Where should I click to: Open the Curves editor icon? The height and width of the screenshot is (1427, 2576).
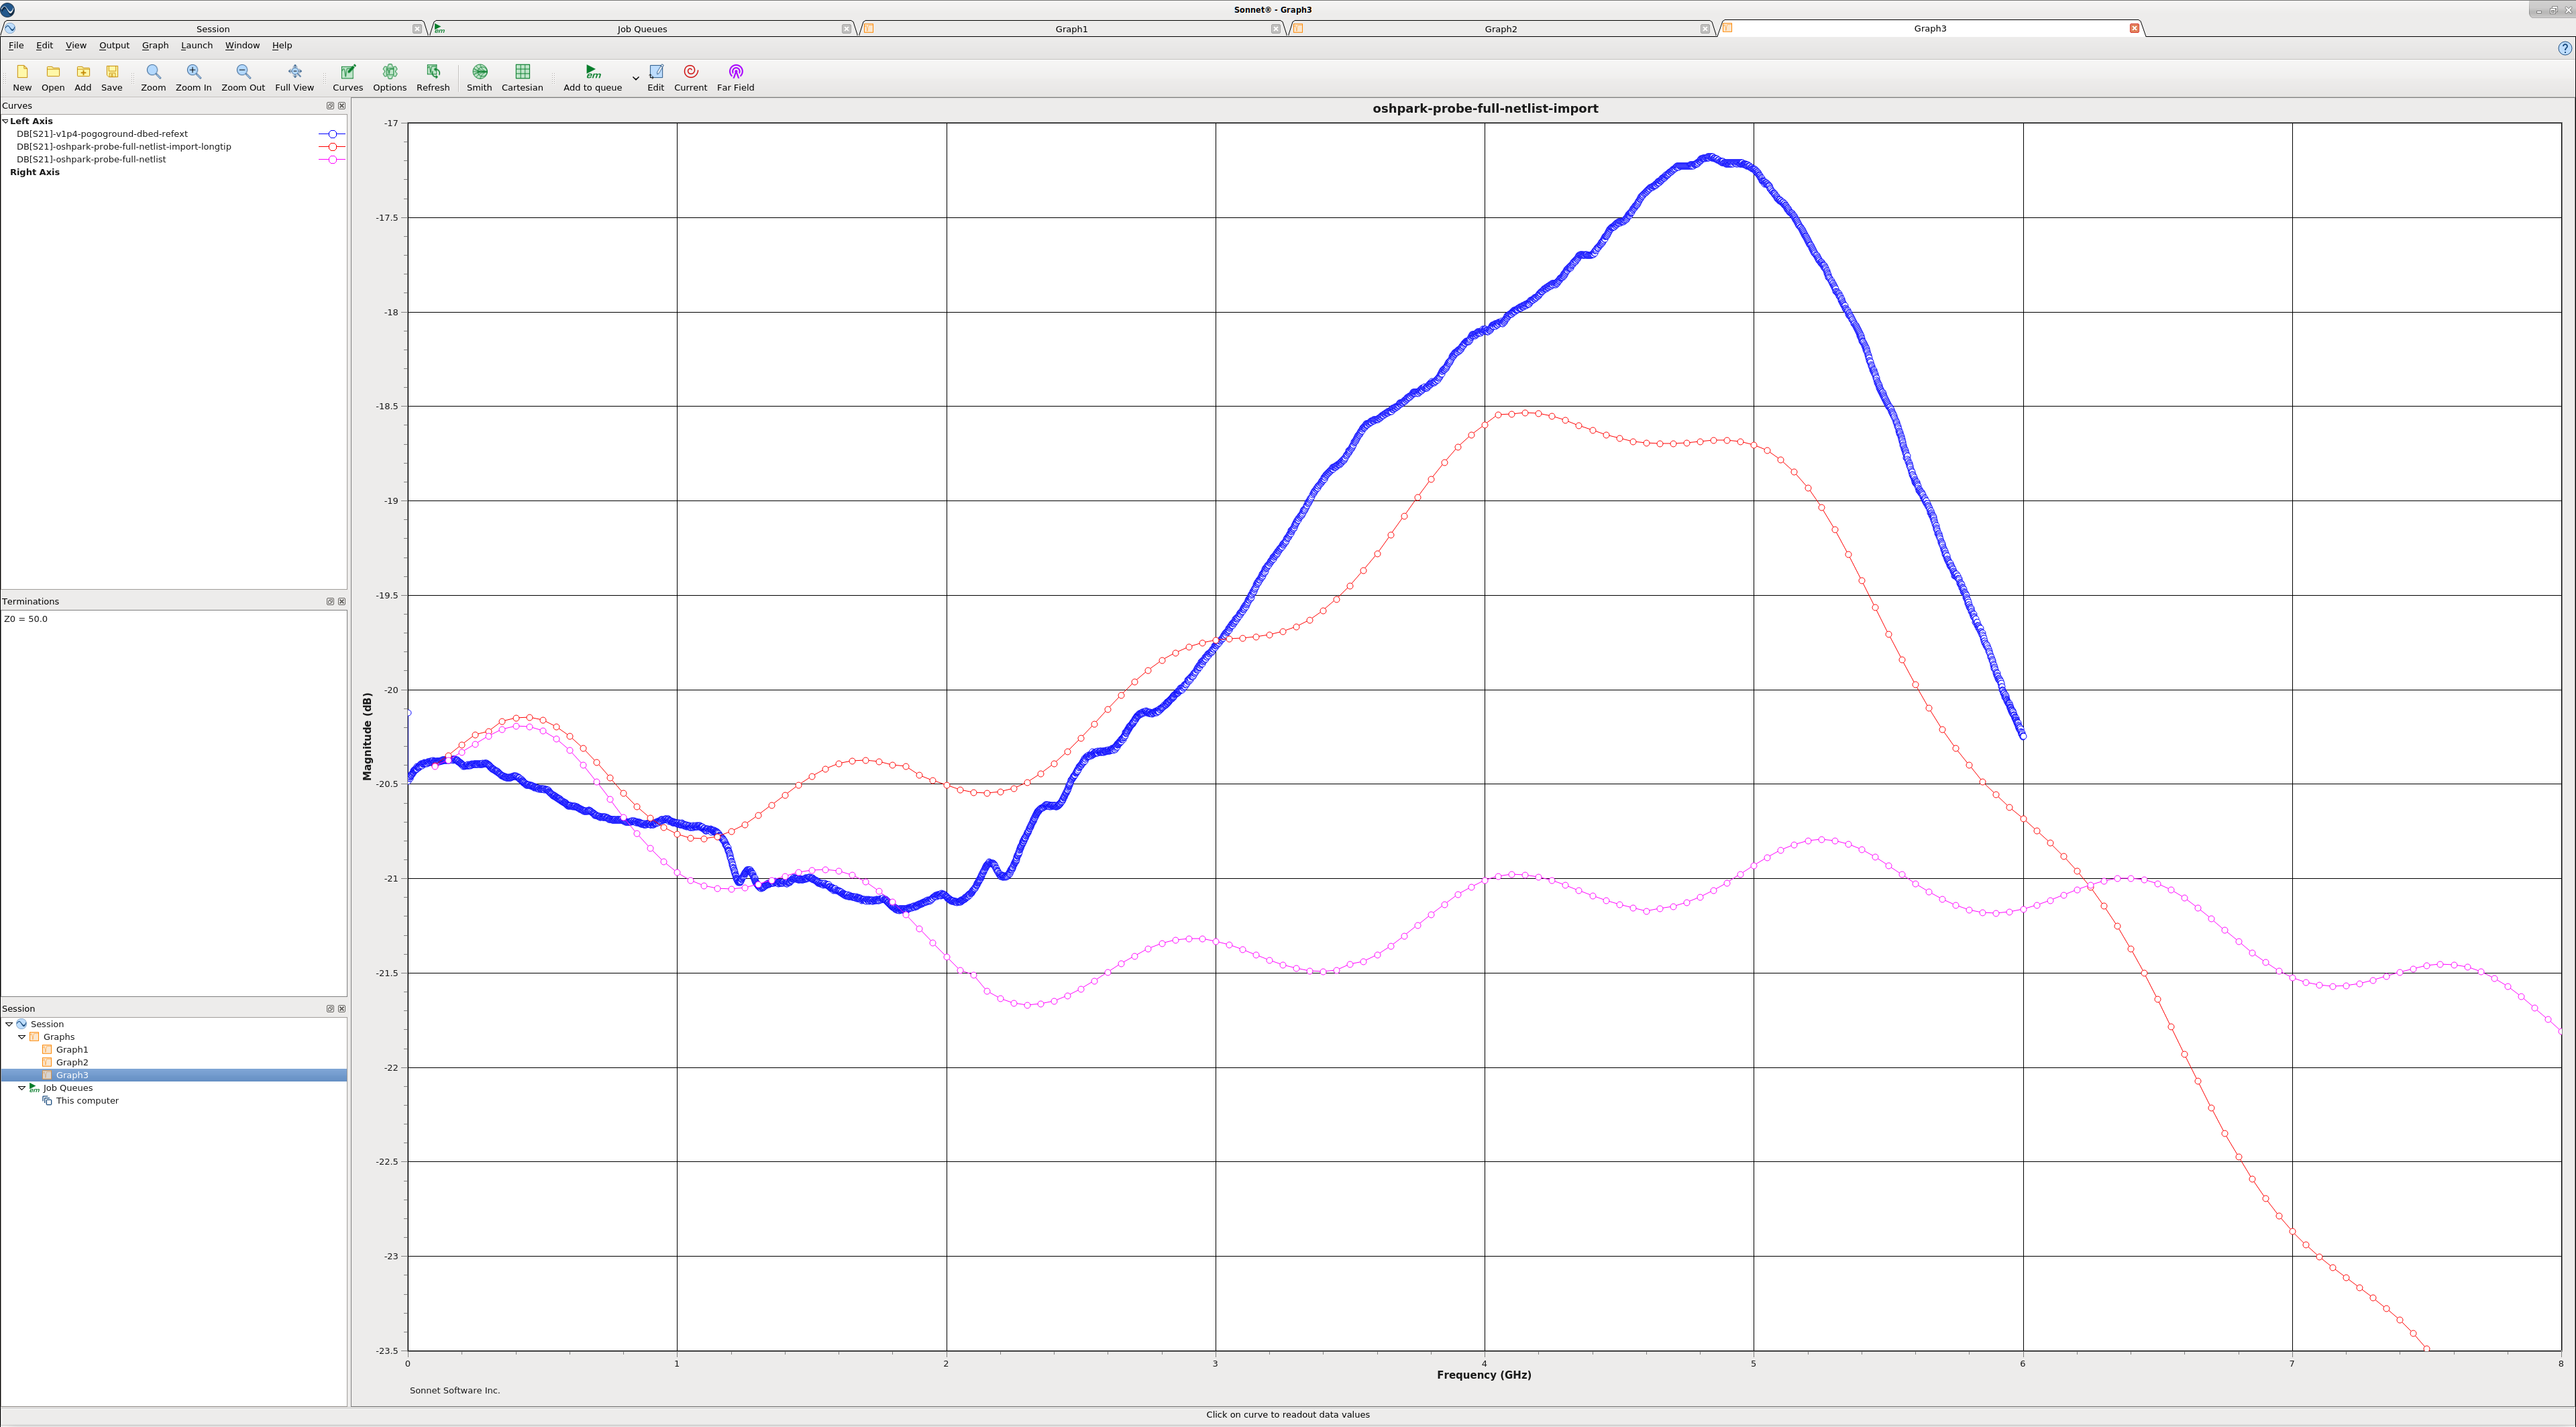click(348, 72)
